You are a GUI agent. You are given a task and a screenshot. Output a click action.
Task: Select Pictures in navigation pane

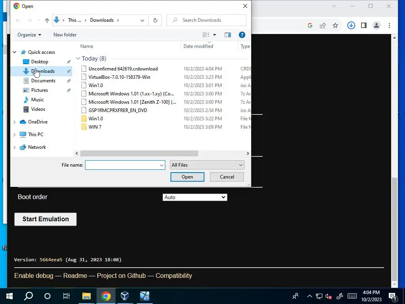tap(40, 91)
